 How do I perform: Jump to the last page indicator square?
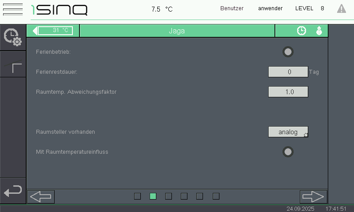pos(216,196)
